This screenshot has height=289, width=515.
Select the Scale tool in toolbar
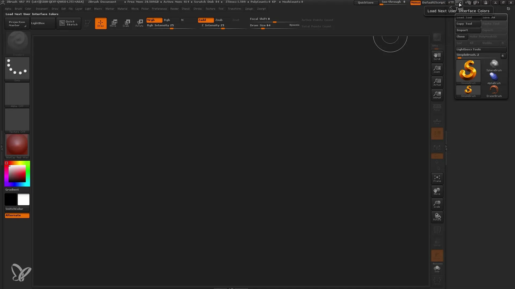pos(126,22)
